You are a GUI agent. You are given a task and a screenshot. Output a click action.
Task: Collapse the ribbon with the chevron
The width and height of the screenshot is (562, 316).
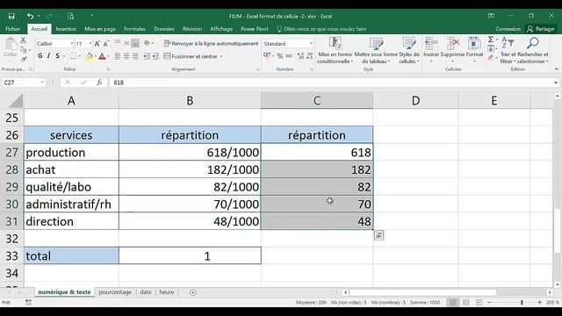tap(556, 69)
